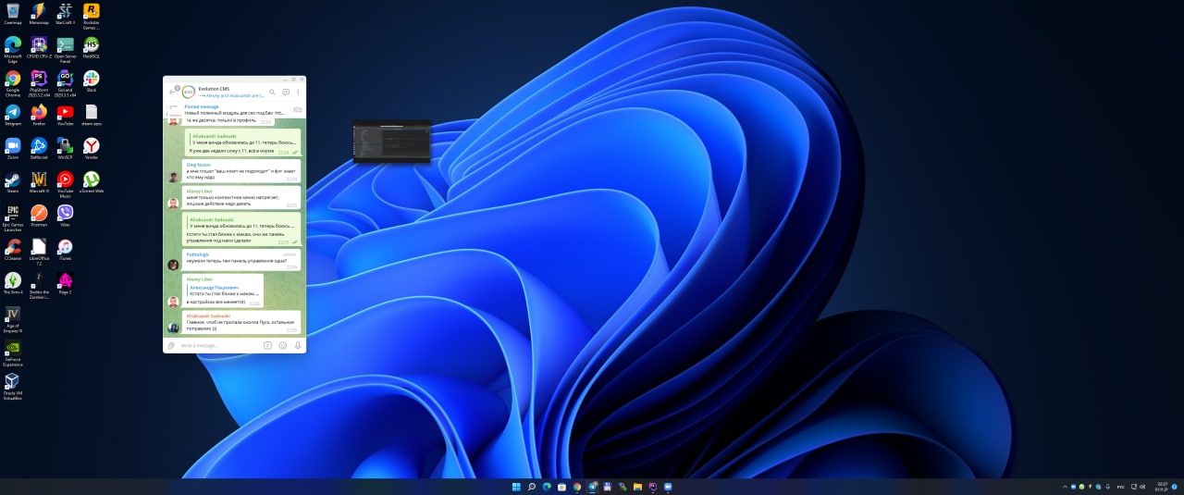Open Epic Games Launcher desktop icon
Screen dimensions: 1184x495
(12, 218)
